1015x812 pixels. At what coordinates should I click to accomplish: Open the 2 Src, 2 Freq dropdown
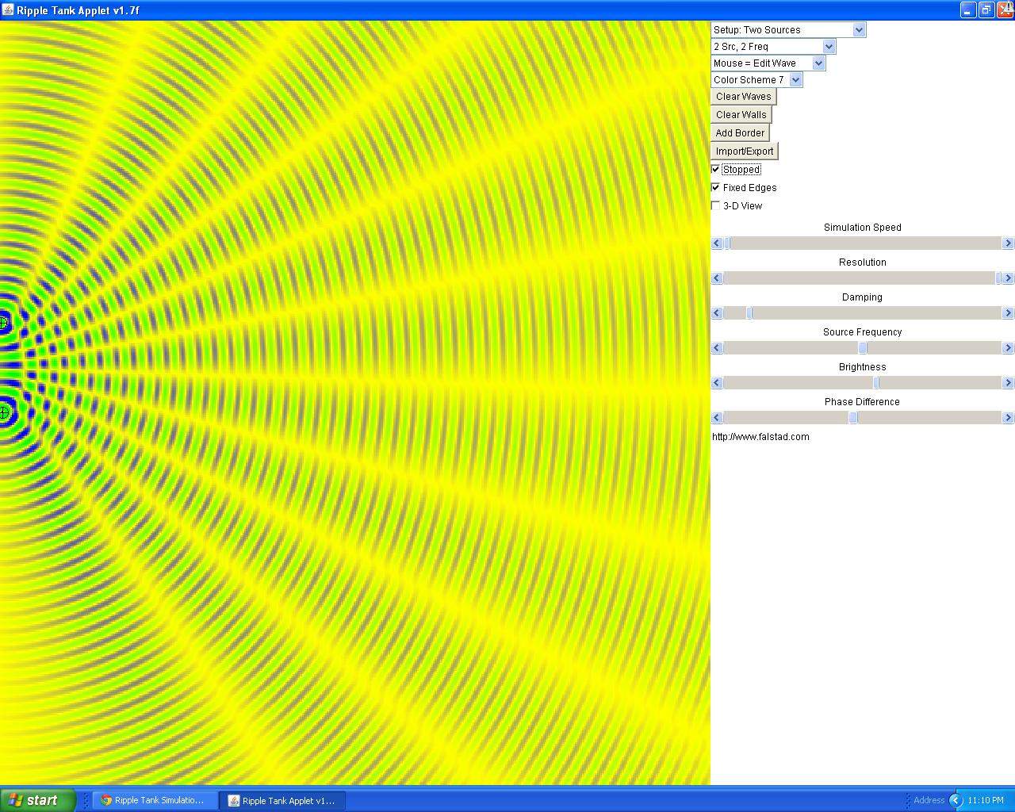coord(773,47)
